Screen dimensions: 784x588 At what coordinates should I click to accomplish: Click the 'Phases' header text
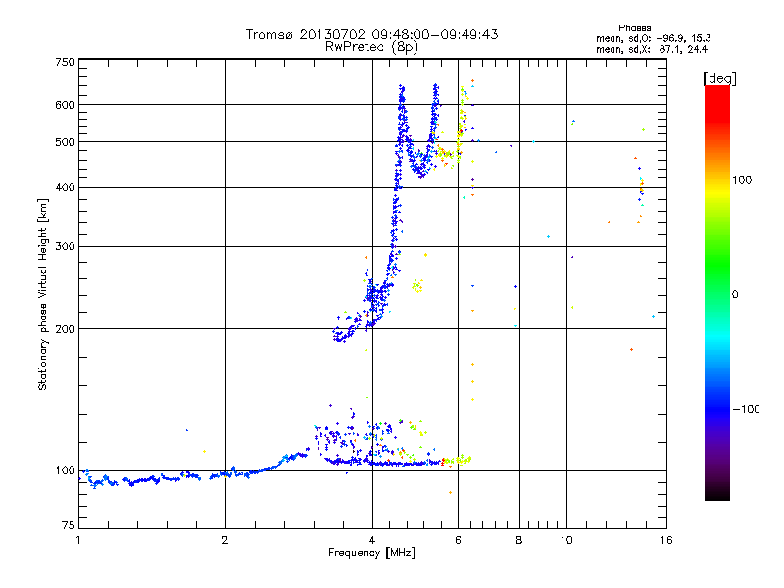[634, 28]
